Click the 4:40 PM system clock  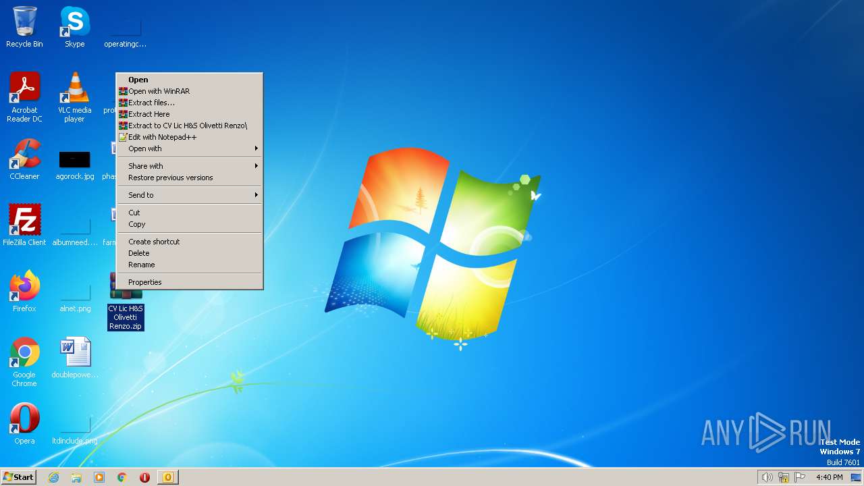tap(829, 477)
